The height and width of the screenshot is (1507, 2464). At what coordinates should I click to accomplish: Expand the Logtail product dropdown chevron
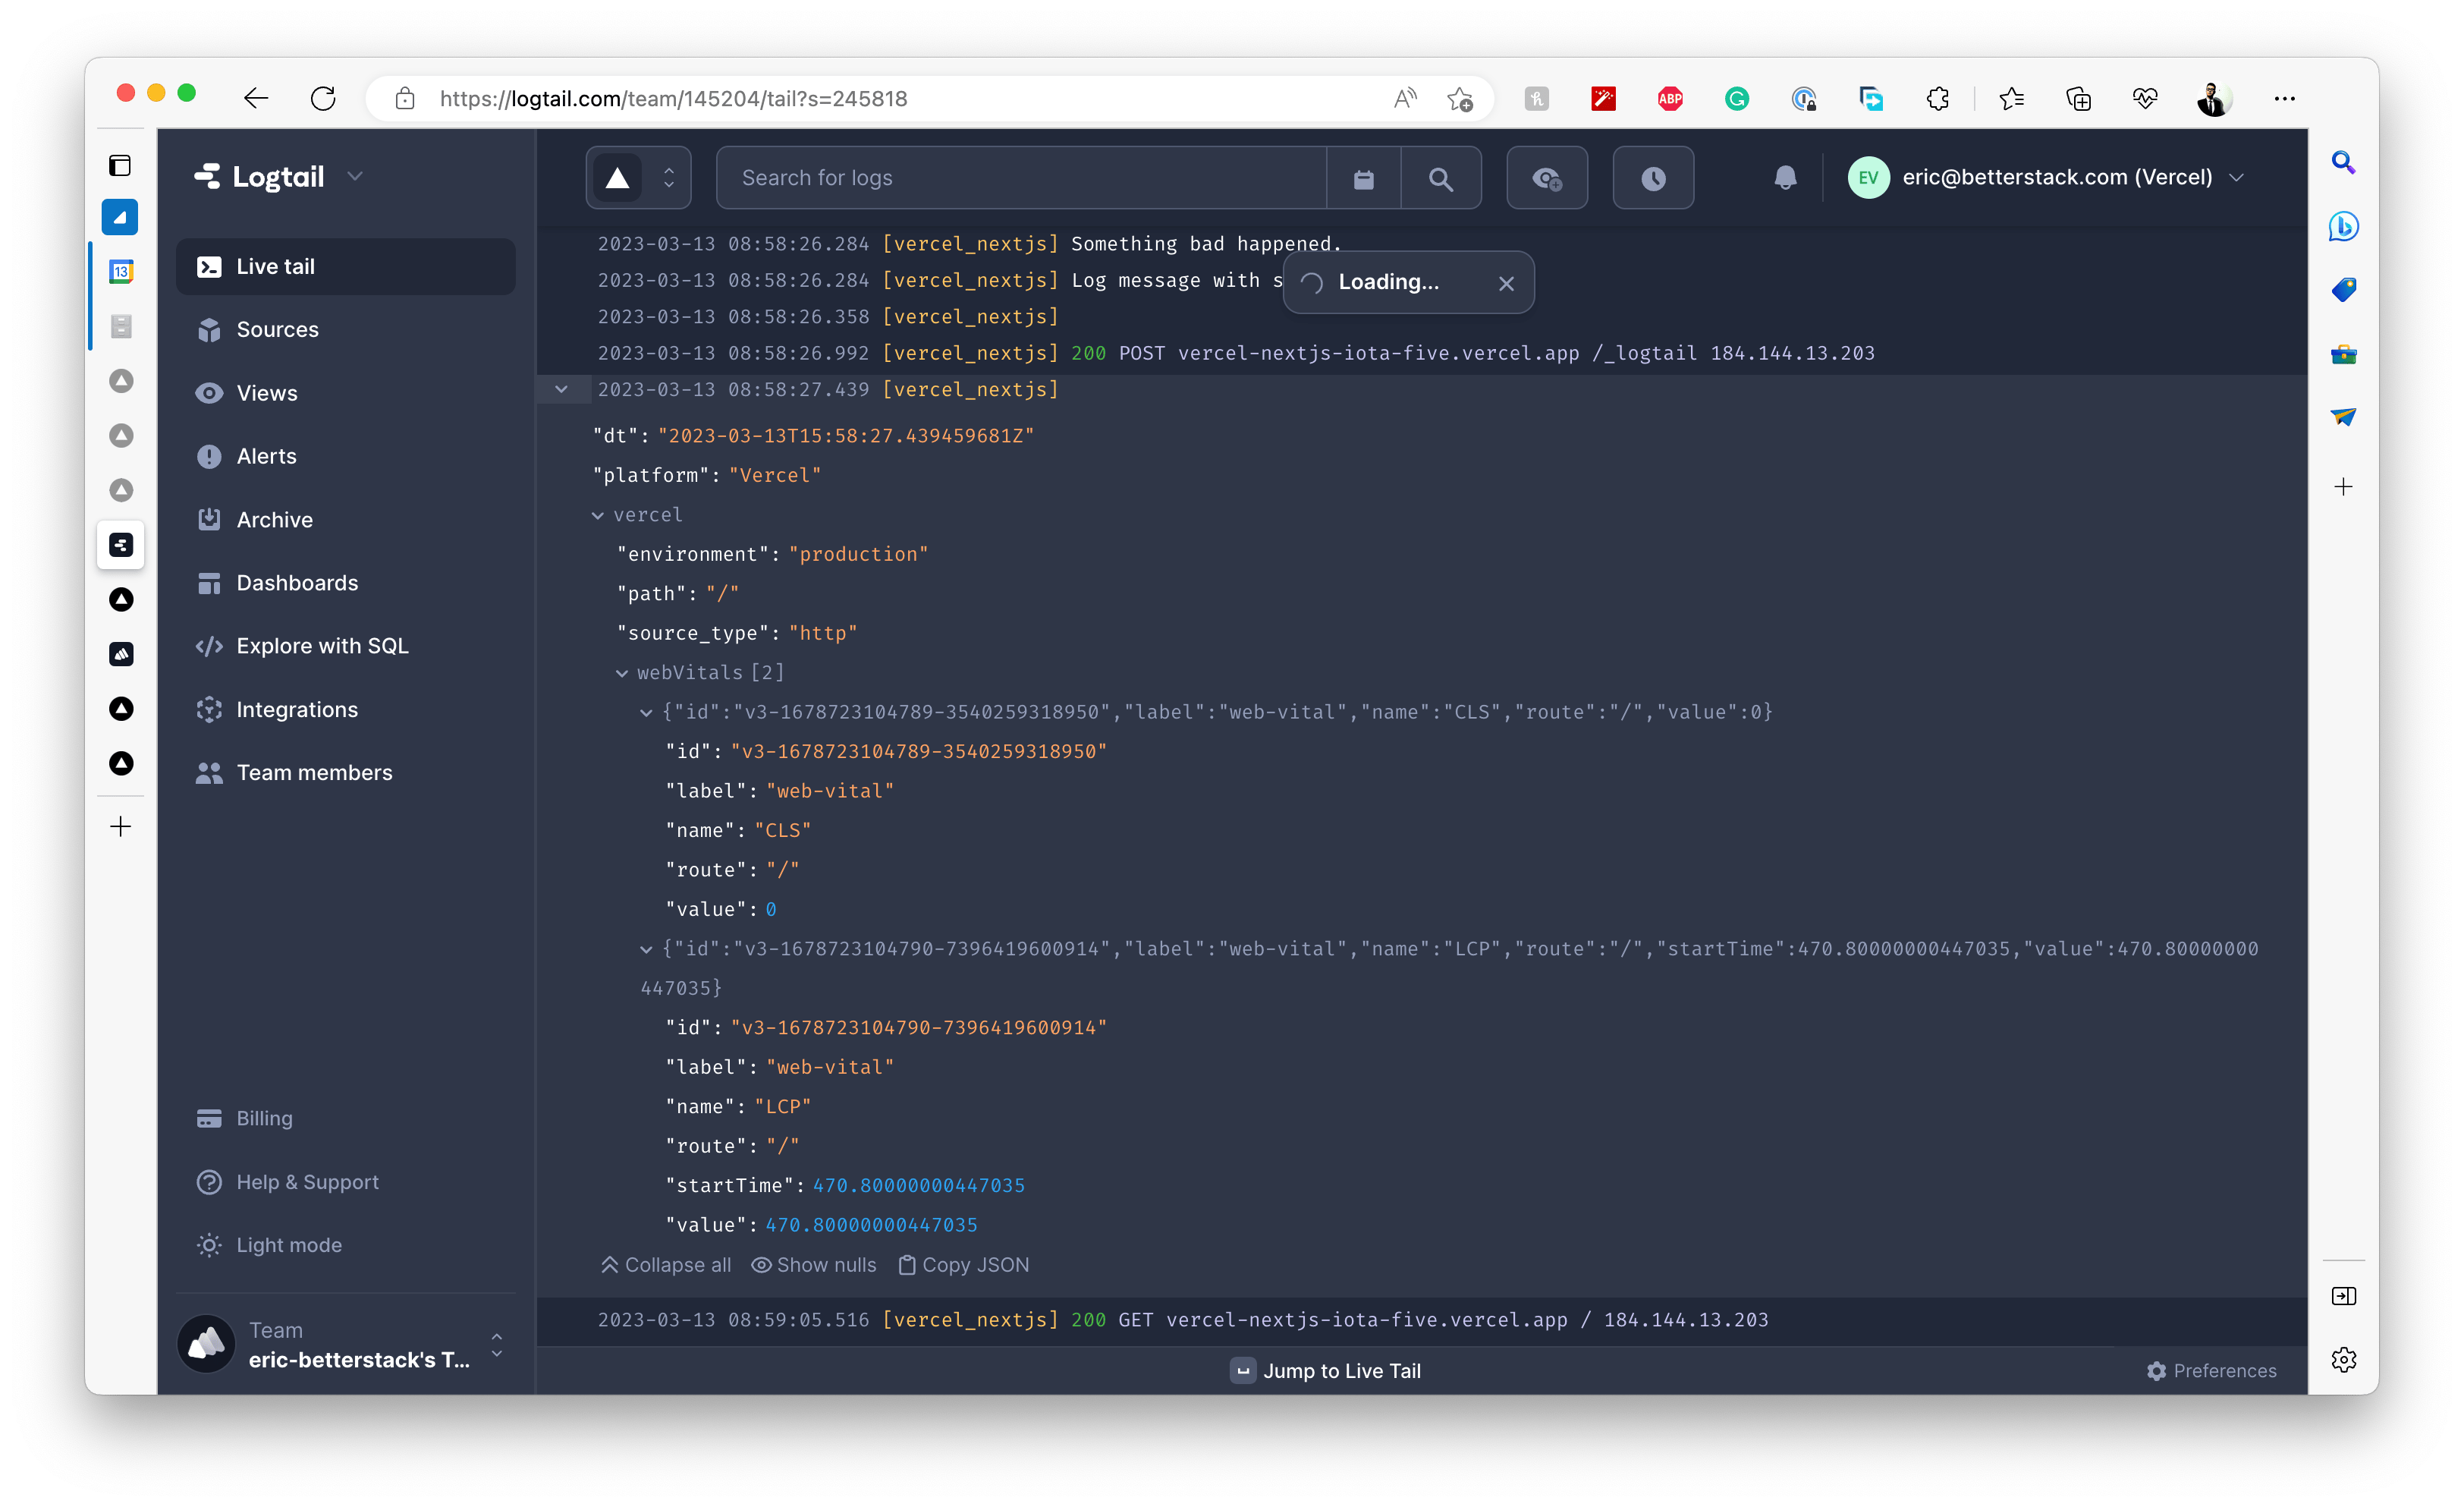pyautogui.click(x=355, y=177)
